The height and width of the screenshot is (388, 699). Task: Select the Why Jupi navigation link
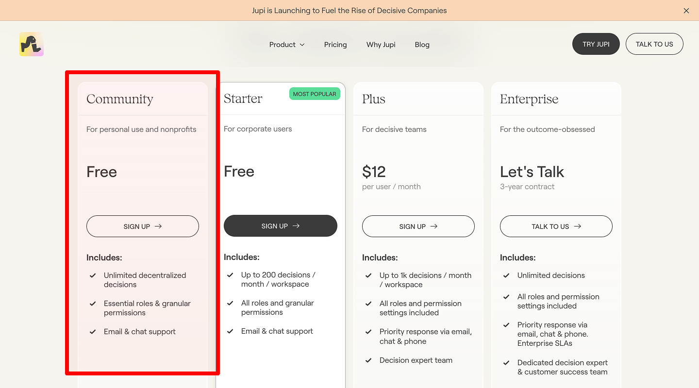[x=381, y=44]
